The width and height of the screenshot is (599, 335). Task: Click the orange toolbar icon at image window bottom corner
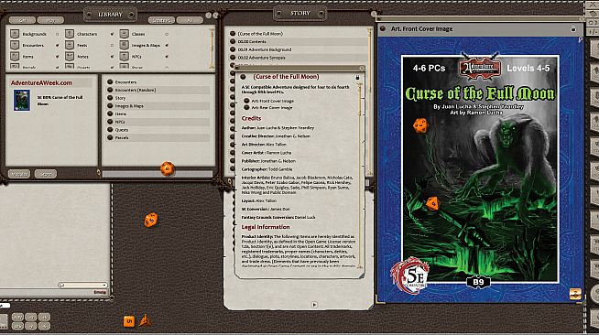click(x=575, y=294)
